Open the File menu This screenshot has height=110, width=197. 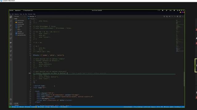click(10, 14)
